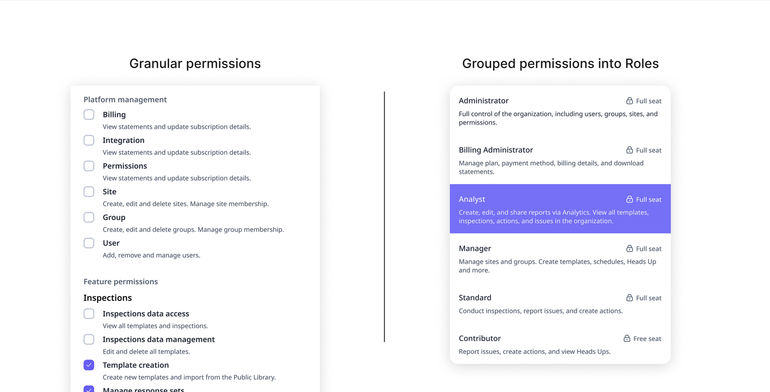Uncheck the Template creation checkbox
The height and width of the screenshot is (392, 770).
[x=89, y=365]
